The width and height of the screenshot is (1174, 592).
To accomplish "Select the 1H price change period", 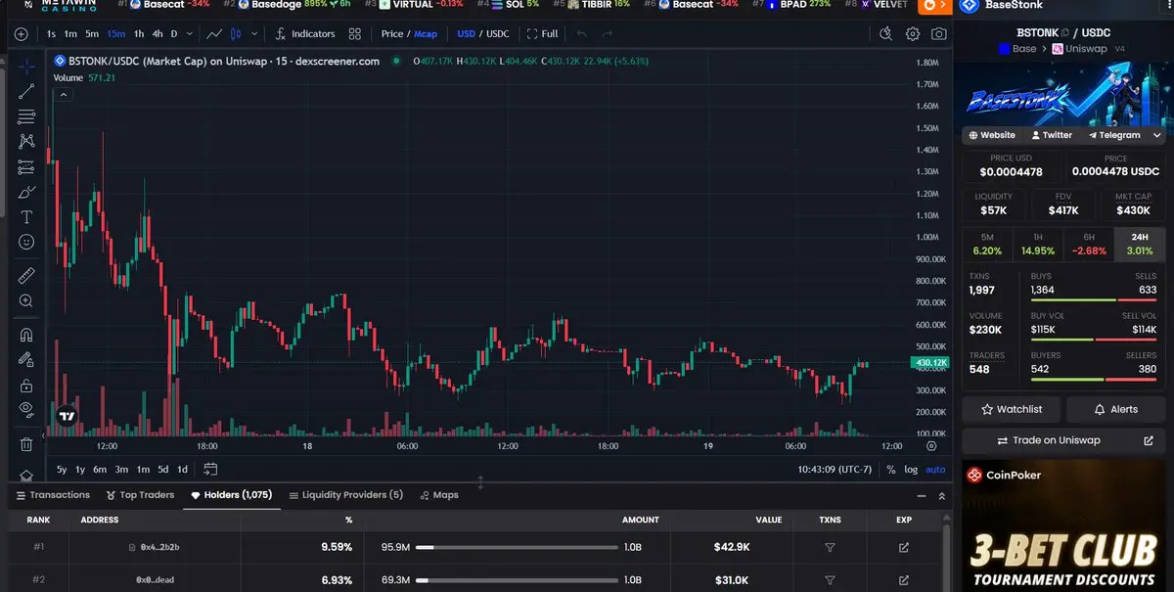I will pos(1038,244).
